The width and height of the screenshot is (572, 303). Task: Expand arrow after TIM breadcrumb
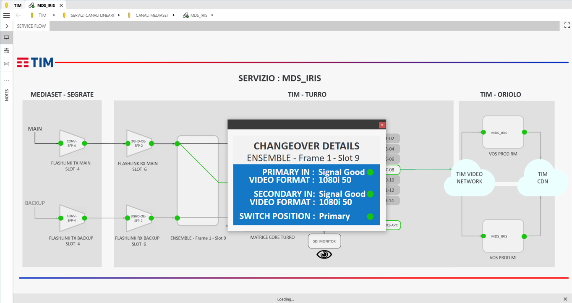[x=54, y=15]
